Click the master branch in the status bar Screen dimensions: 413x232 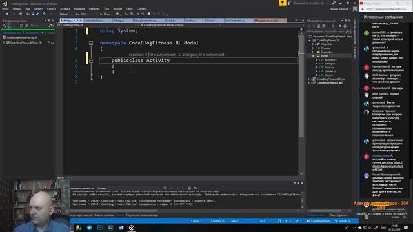point(343,221)
